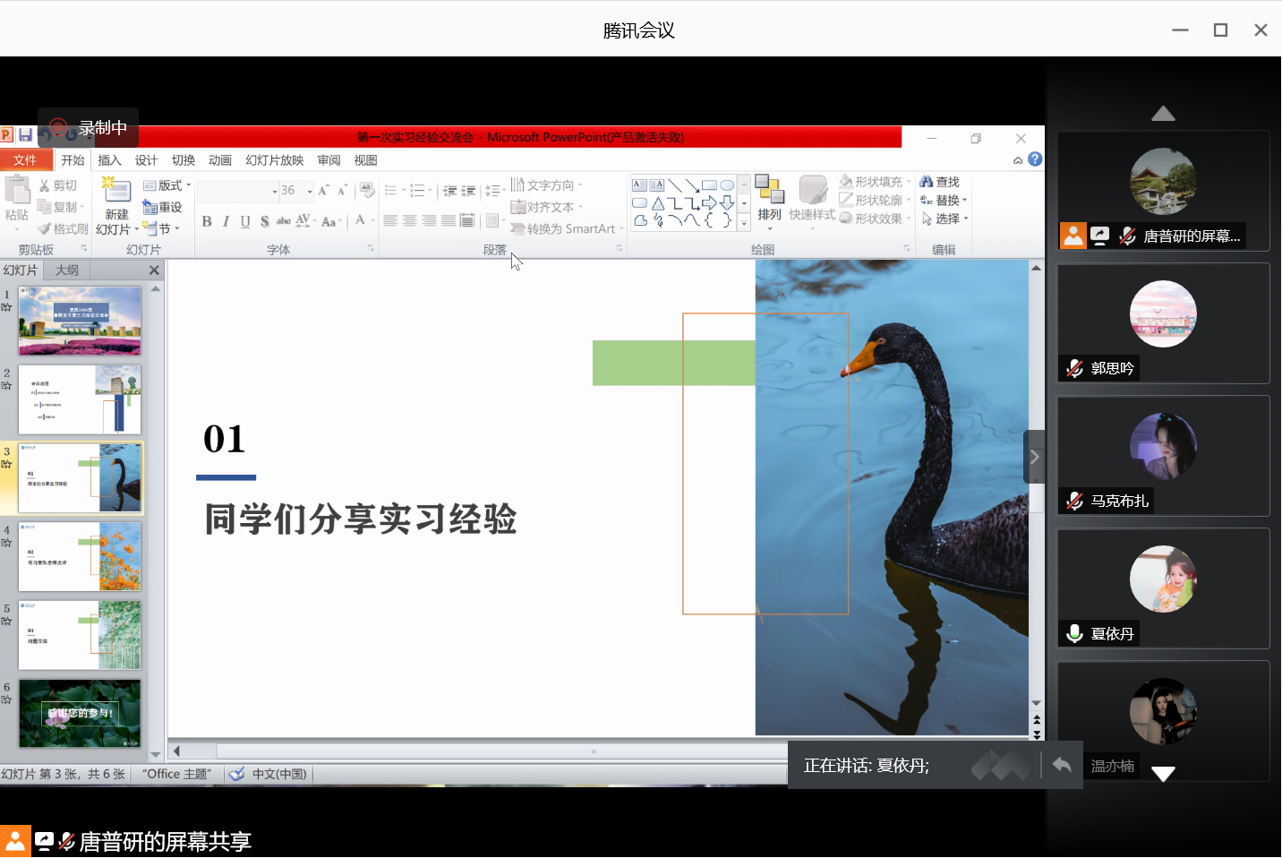Mute 夏依丹's active microphone
Screen dimensions: 1282x858
click(1073, 633)
